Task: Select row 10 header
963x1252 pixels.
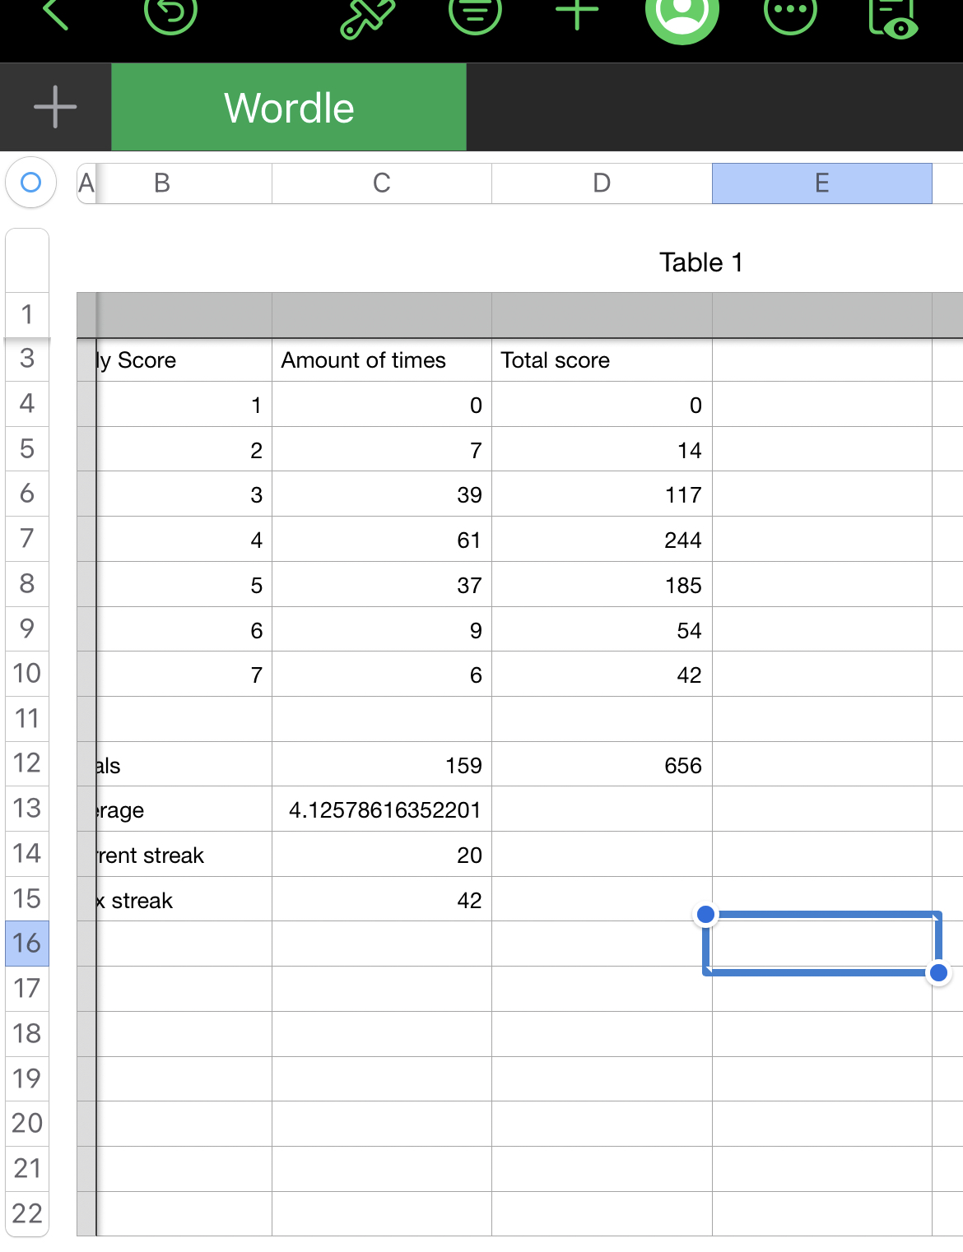Action: (27, 674)
